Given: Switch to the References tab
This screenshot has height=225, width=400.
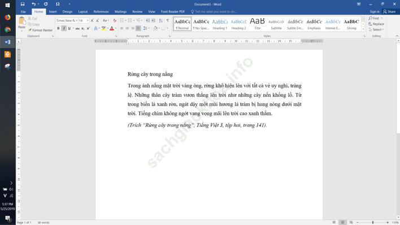Looking at the screenshot, I should (x=101, y=12).
